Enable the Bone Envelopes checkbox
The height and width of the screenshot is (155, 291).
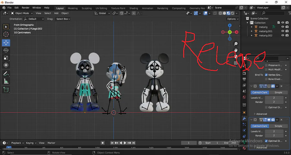tap(266, 79)
